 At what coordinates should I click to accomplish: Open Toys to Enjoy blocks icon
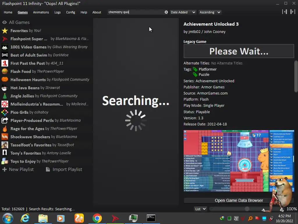[5, 161]
